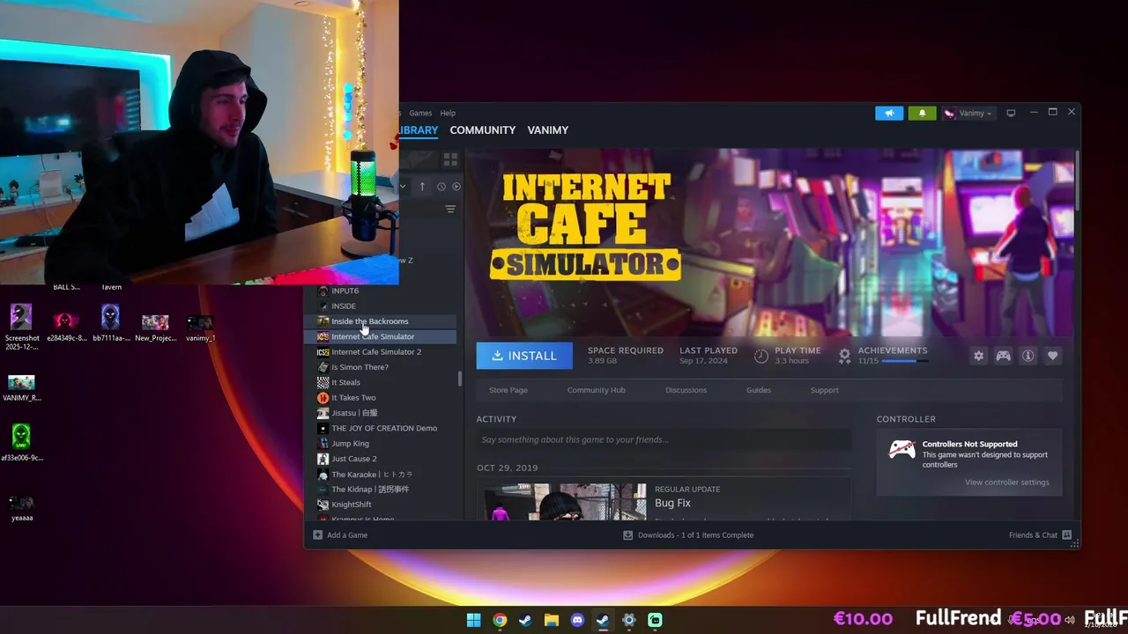
Task: Open the Games menu
Action: pyautogui.click(x=420, y=113)
